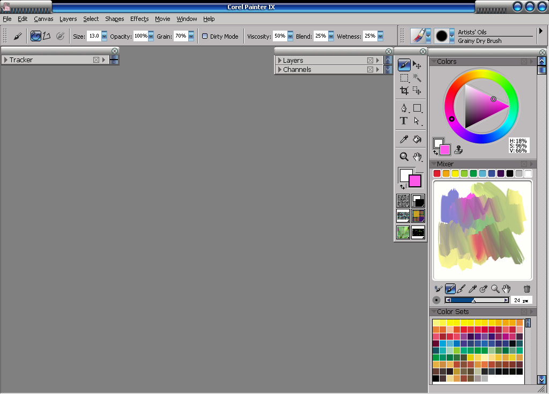Select the Magic Wand tool
Image resolution: width=549 pixels, height=394 pixels.
pyautogui.click(x=417, y=78)
